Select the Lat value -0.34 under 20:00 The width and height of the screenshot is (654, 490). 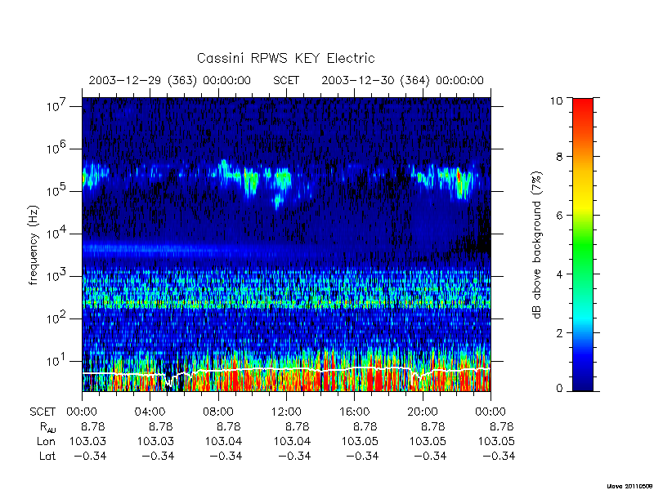coord(430,456)
